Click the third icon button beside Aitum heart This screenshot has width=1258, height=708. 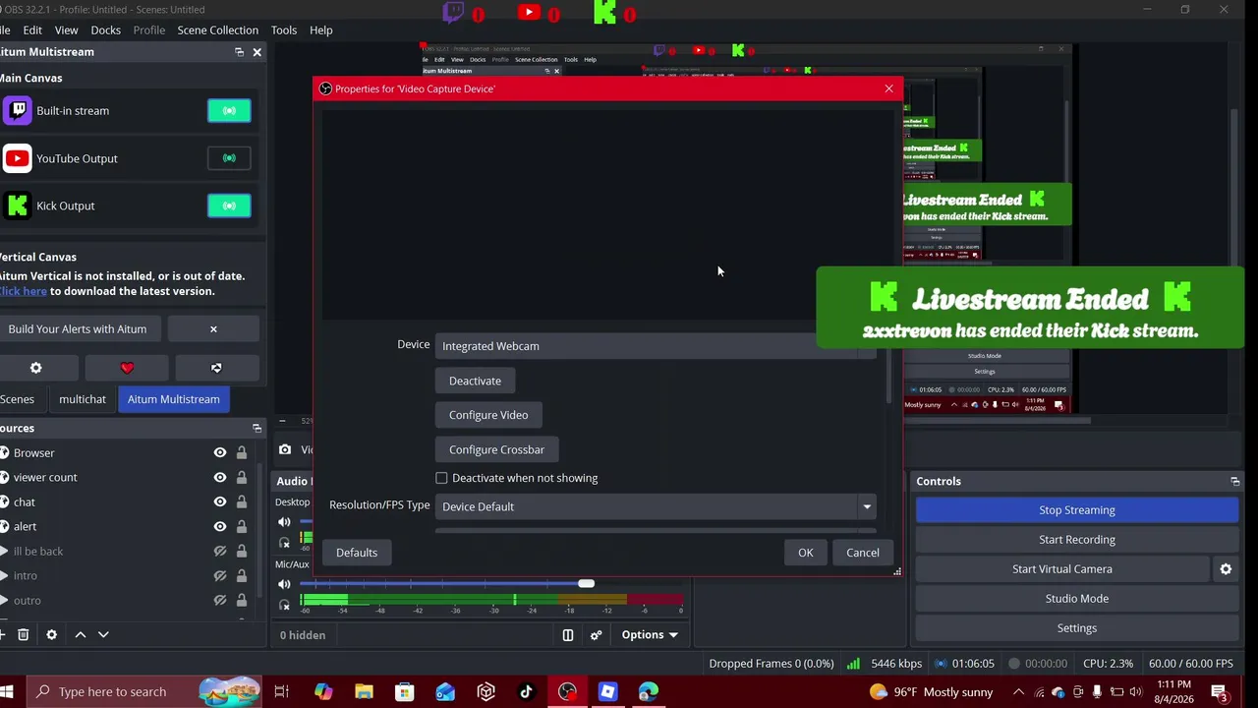tap(216, 368)
